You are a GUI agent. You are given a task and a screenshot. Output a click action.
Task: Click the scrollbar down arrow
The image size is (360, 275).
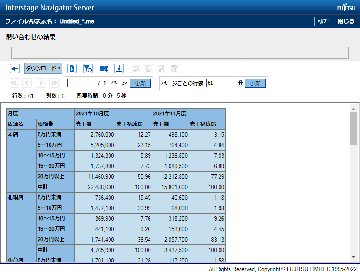pyautogui.click(x=353, y=257)
